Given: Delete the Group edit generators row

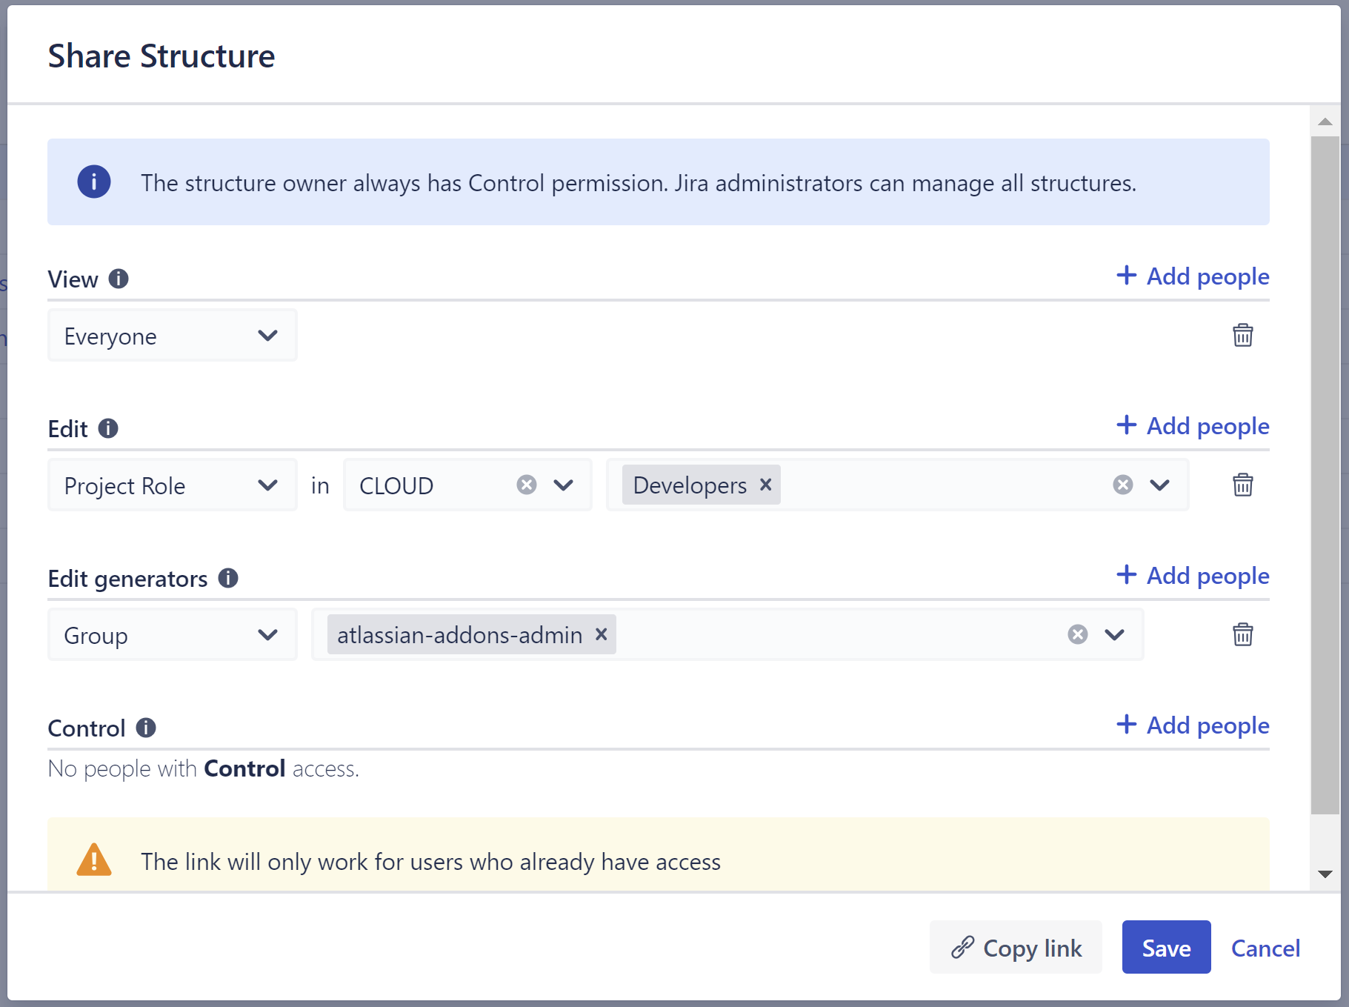Looking at the screenshot, I should tap(1243, 634).
